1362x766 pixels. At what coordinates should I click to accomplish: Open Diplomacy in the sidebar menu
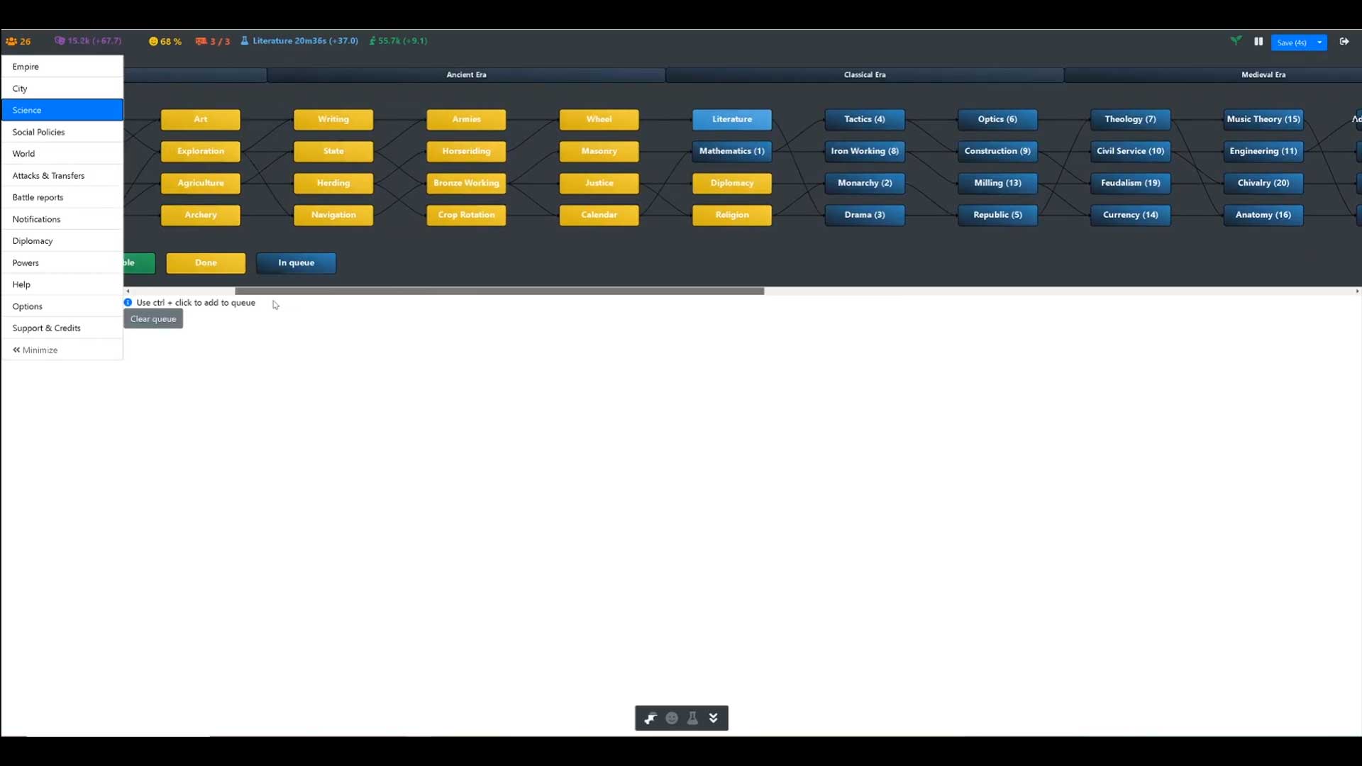62,241
